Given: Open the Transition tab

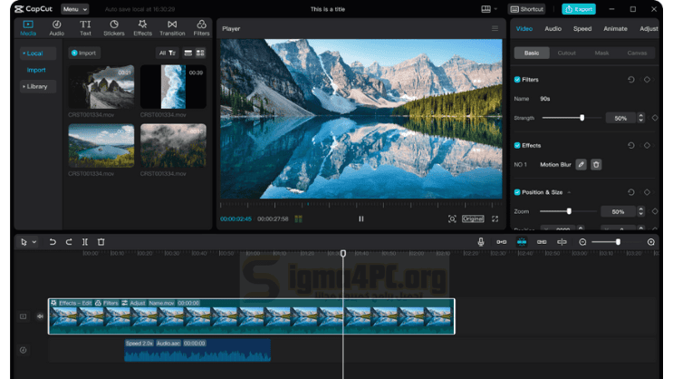Looking at the screenshot, I should coord(172,28).
